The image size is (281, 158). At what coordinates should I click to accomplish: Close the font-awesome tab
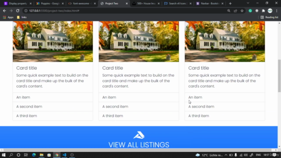(95, 4)
